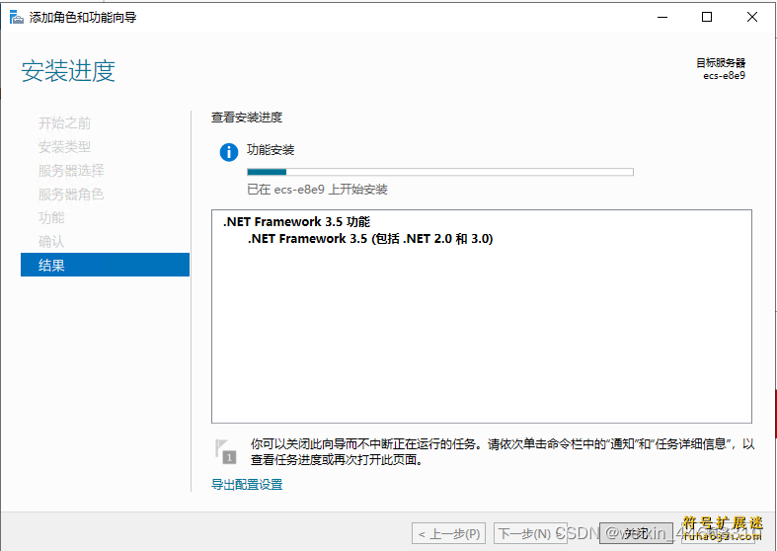Minimize the wizard window
Screen dimensions: 777x551
tap(661, 17)
